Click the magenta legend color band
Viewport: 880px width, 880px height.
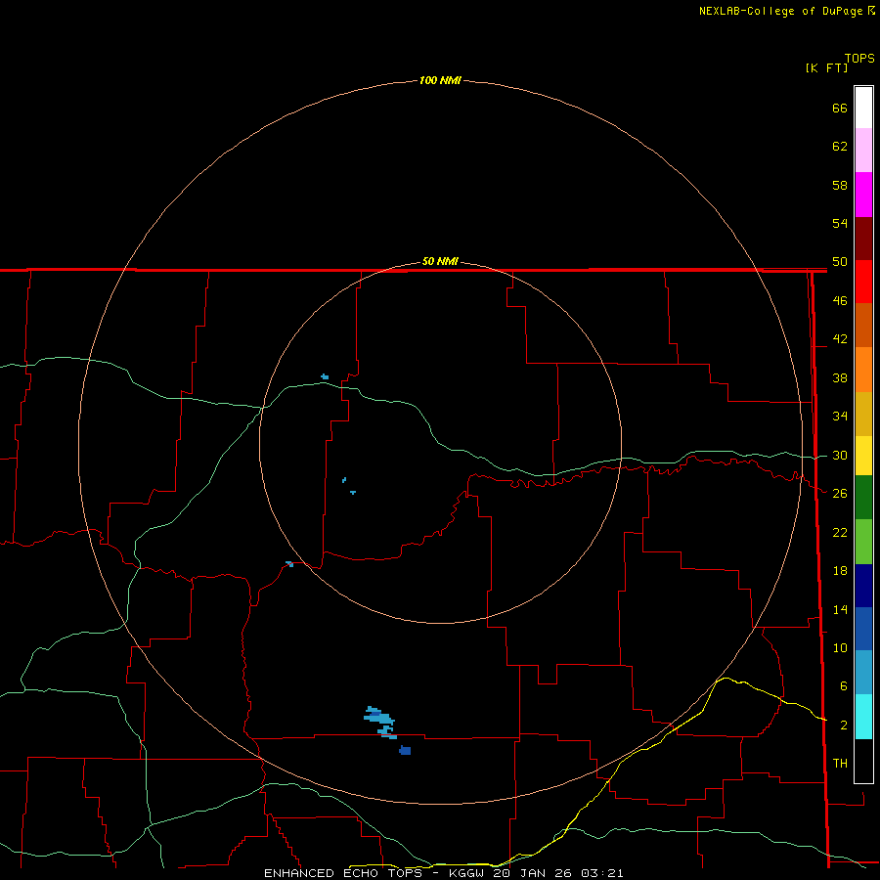(x=863, y=195)
